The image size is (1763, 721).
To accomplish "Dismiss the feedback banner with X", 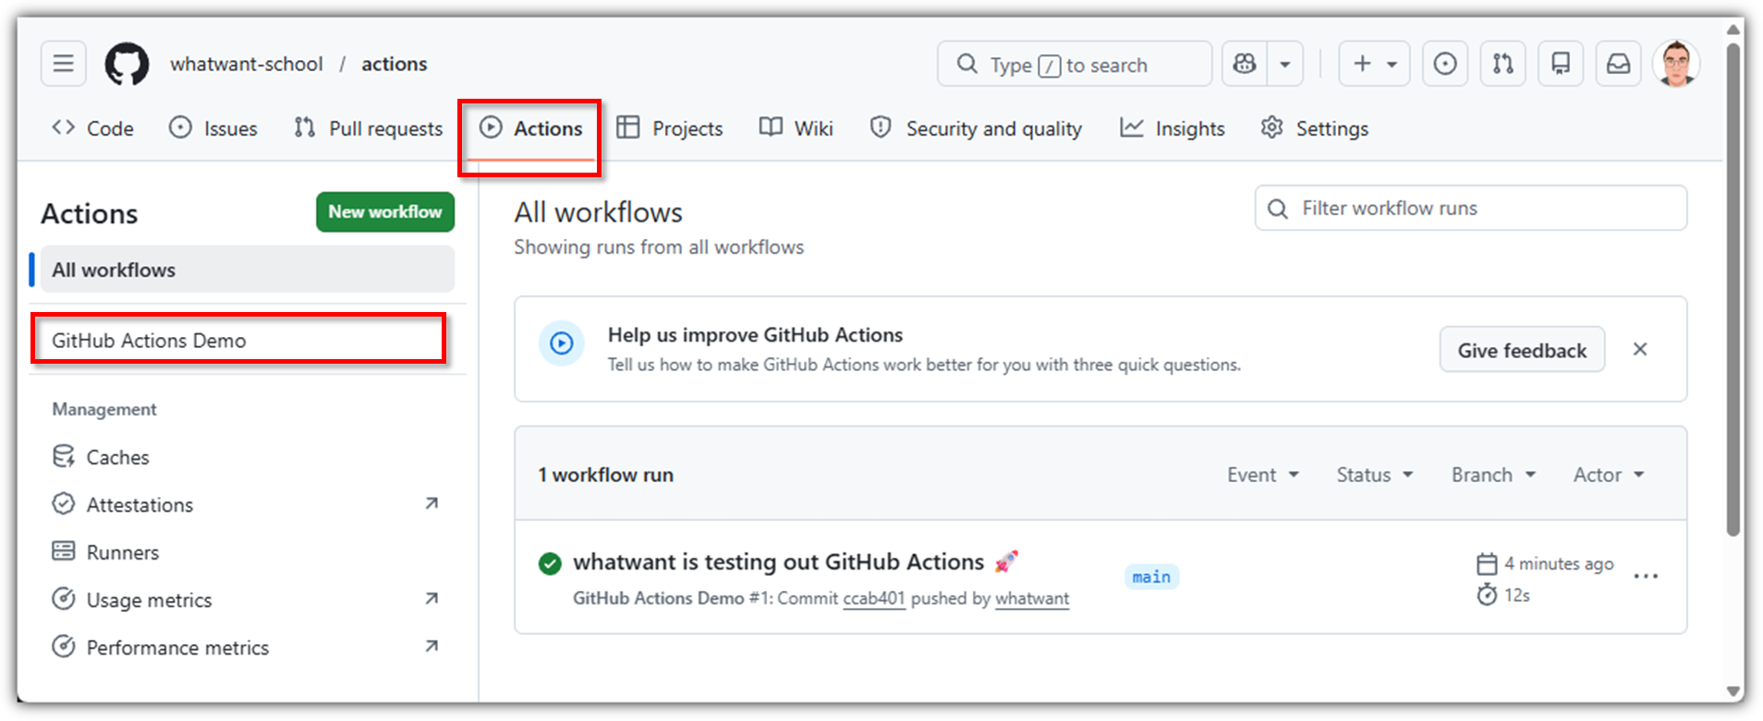I will coord(1640,349).
